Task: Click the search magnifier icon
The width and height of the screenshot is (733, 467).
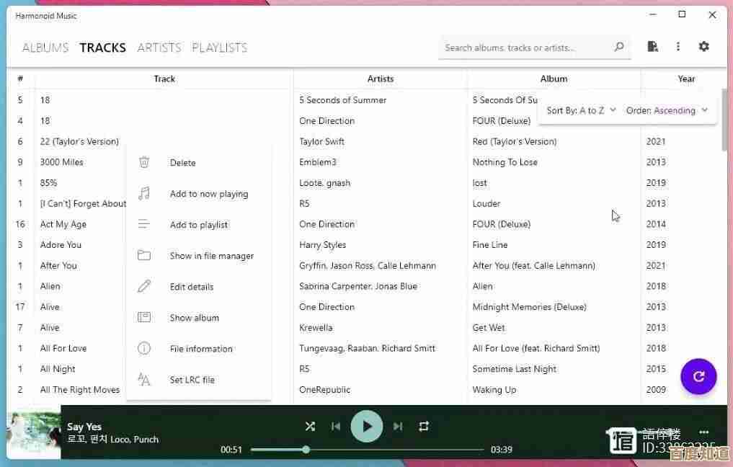Action: [619, 48]
